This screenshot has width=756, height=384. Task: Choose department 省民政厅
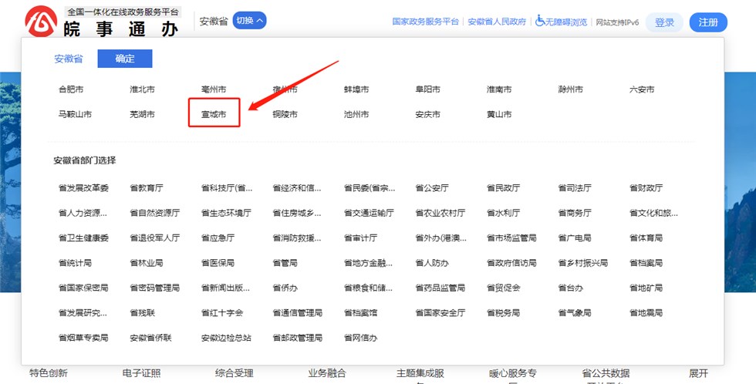coord(503,188)
